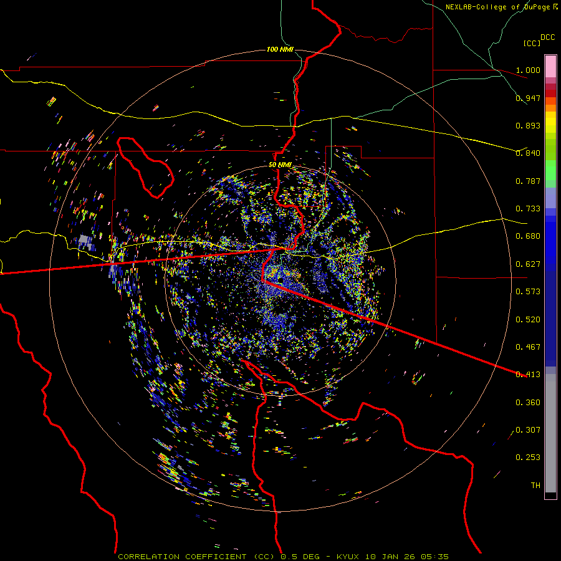Click the 50 NMI range ring label
The width and height of the screenshot is (561, 561).
pos(280,165)
